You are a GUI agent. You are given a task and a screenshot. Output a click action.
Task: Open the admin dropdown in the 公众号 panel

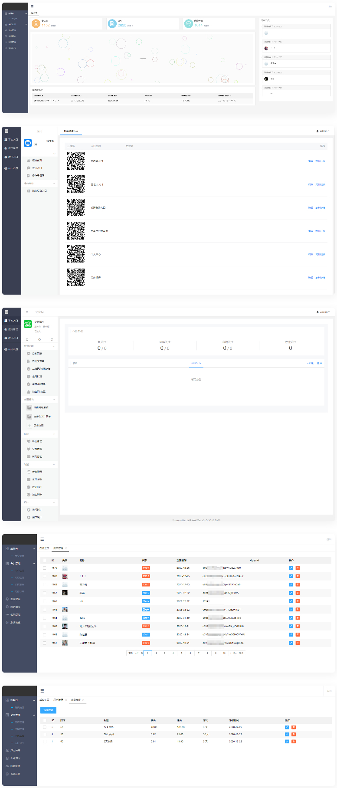(323, 312)
